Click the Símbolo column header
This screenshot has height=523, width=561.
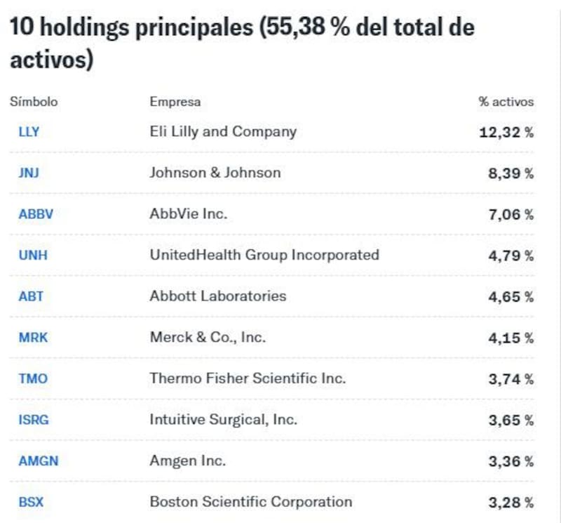[x=34, y=102]
